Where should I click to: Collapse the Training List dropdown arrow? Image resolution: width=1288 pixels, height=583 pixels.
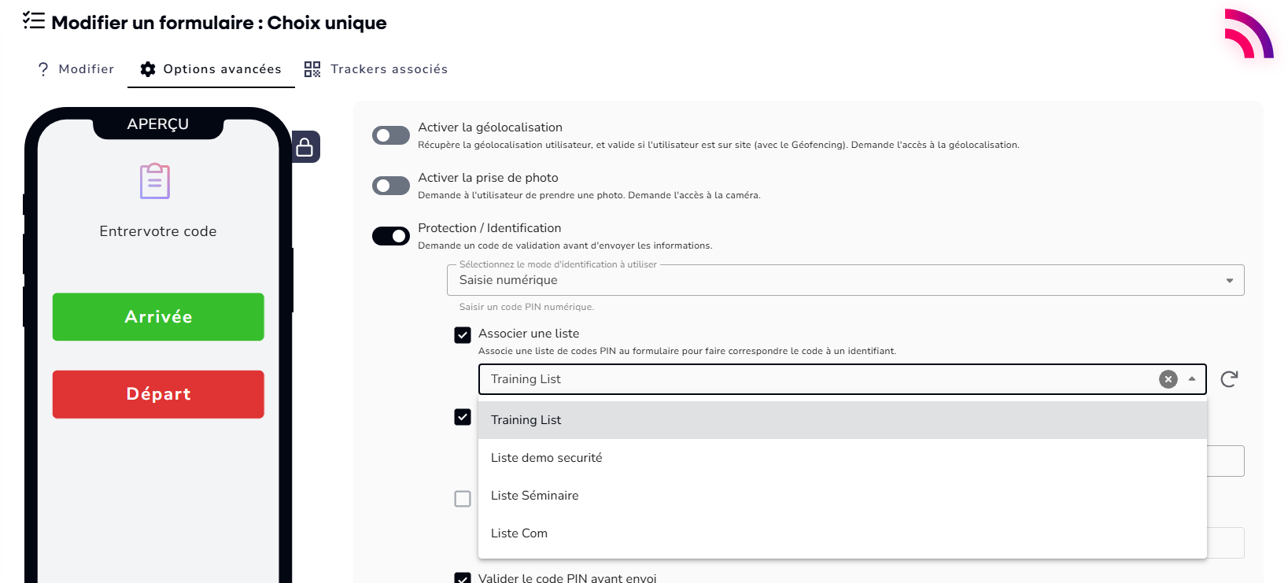tap(1192, 379)
